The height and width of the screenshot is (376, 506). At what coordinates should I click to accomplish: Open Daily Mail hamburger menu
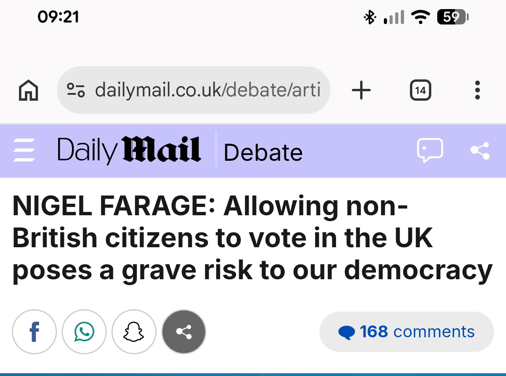point(24,150)
